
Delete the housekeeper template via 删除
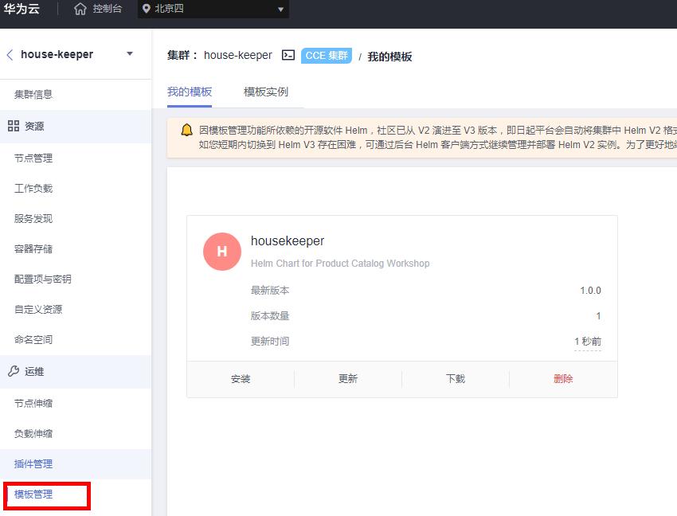(562, 378)
